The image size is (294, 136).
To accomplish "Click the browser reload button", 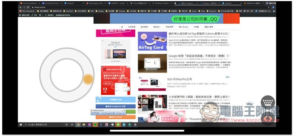I will (x=28, y=7).
